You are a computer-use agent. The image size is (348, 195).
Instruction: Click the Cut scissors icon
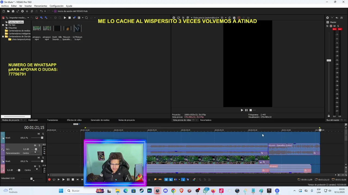27,11
